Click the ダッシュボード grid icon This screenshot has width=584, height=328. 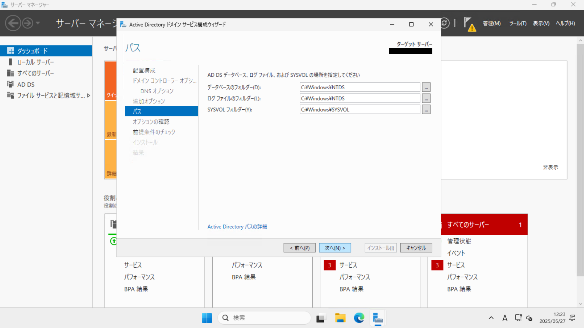pyautogui.click(x=11, y=51)
